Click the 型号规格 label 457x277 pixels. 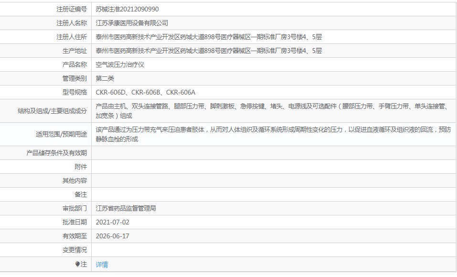[74, 93]
